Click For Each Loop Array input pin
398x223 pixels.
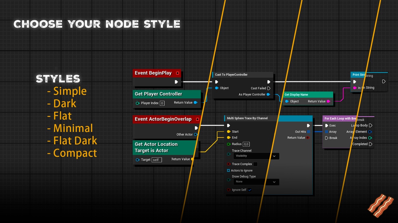pos(326,132)
